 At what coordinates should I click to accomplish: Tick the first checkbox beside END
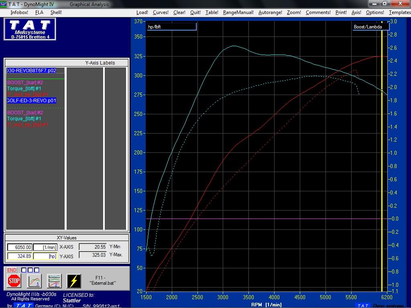tap(24, 270)
